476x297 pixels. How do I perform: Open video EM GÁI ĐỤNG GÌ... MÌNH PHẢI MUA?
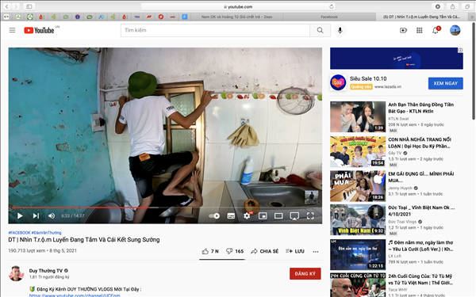click(420, 177)
